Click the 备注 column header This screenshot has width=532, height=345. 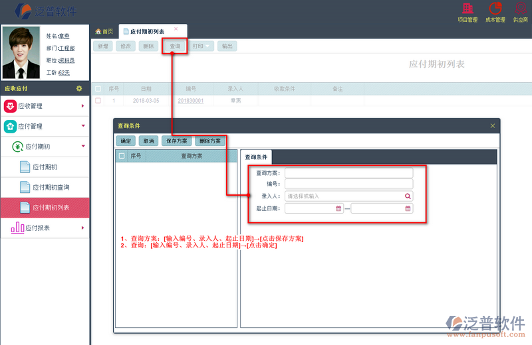(338, 89)
